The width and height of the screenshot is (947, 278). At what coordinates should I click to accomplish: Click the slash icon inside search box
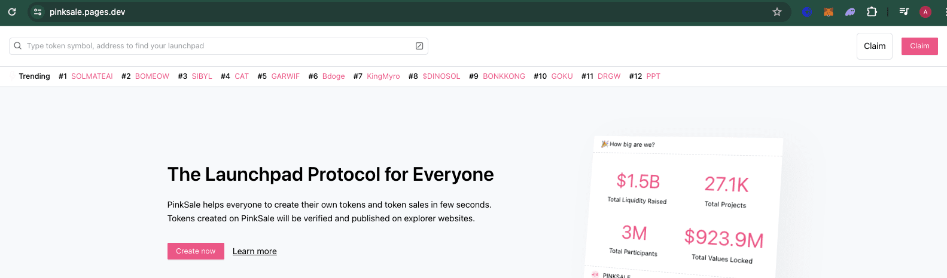click(419, 46)
